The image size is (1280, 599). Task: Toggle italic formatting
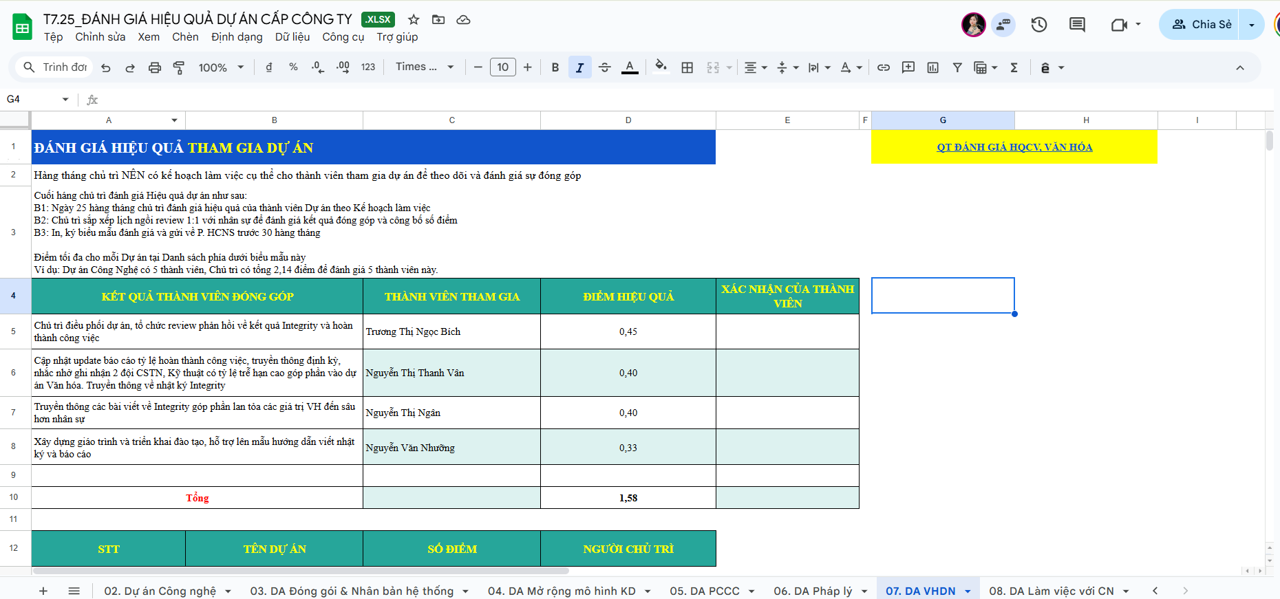point(579,67)
